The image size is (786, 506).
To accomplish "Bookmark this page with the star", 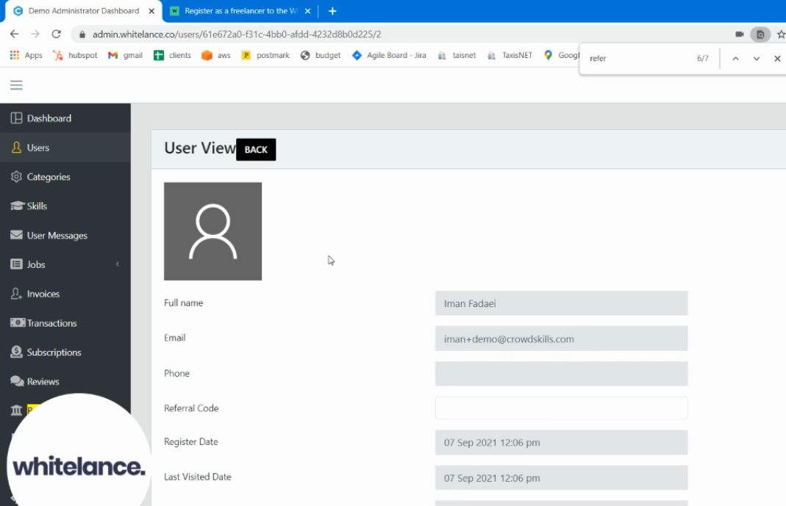I will [x=781, y=34].
